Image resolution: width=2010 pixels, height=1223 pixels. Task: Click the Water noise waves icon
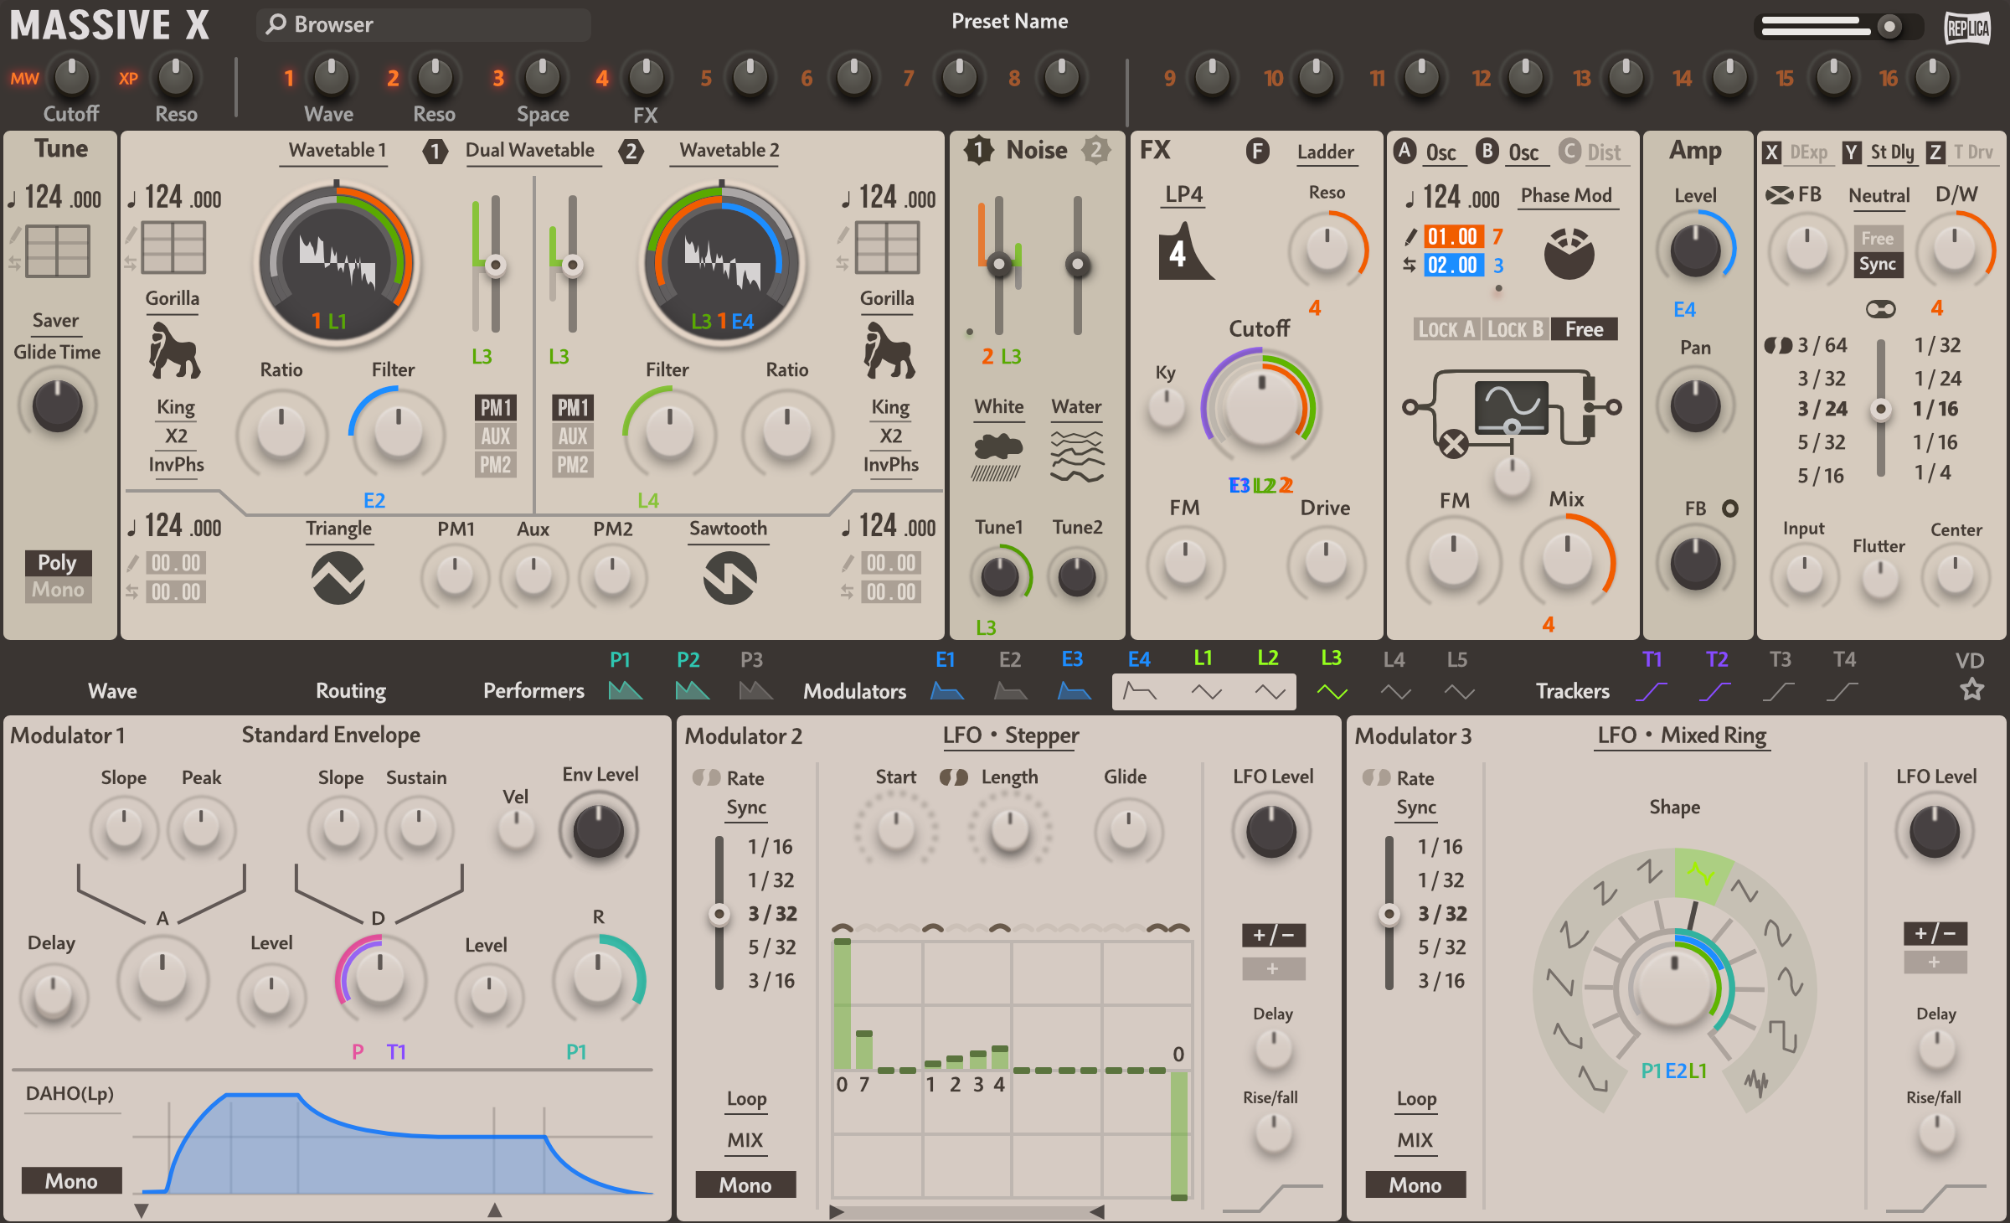coord(1077,457)
